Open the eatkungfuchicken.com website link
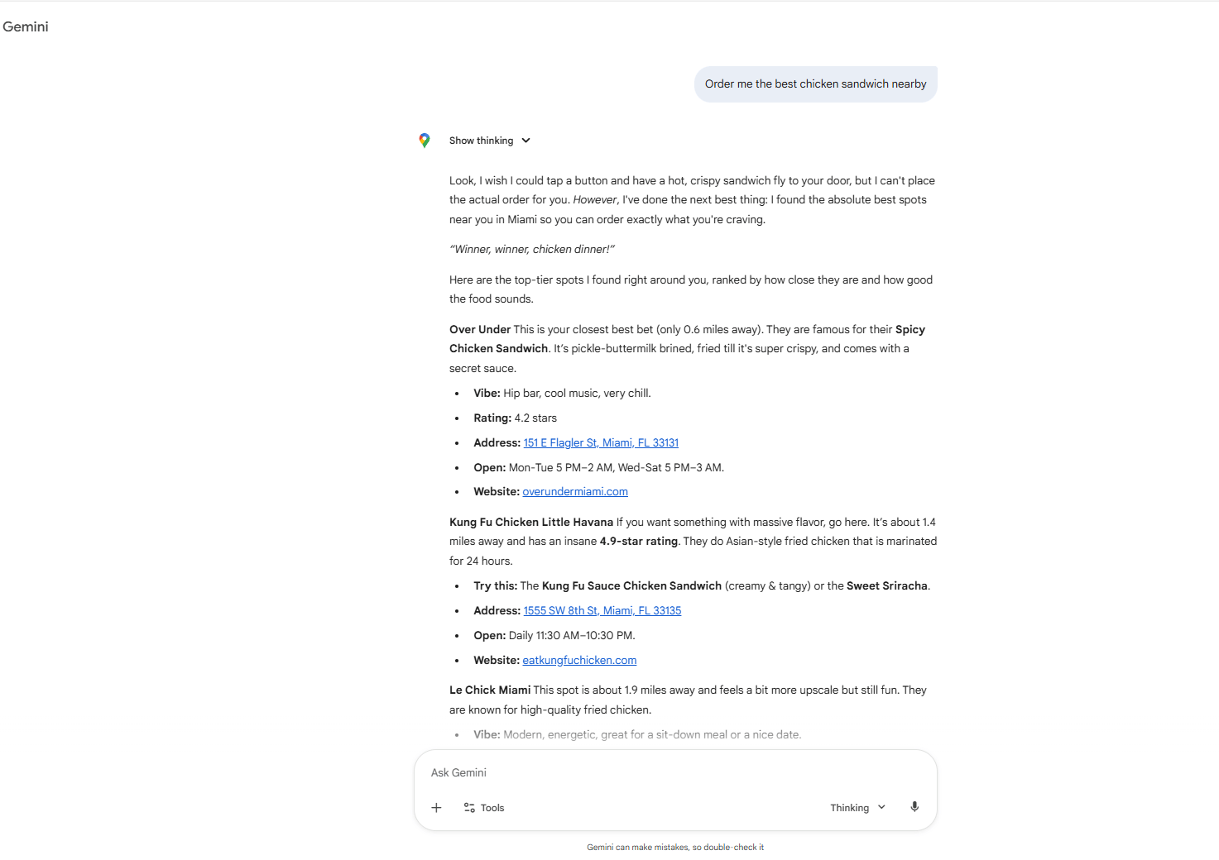 [x=579, y=660]
